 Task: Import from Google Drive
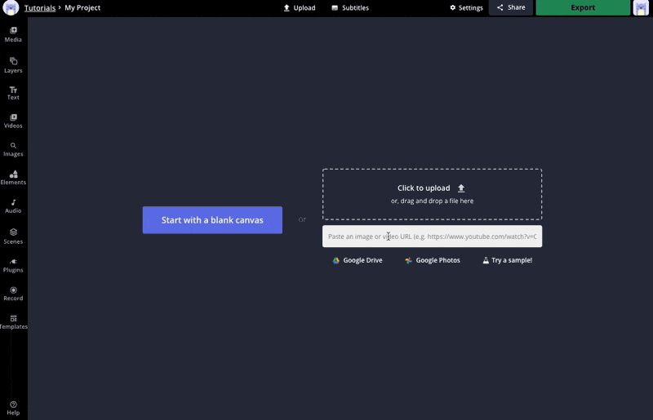[358, 260]
